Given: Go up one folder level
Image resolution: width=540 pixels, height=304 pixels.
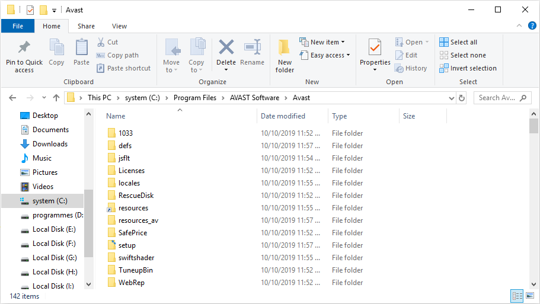Looking at the screenshot, I should [56, 98].
